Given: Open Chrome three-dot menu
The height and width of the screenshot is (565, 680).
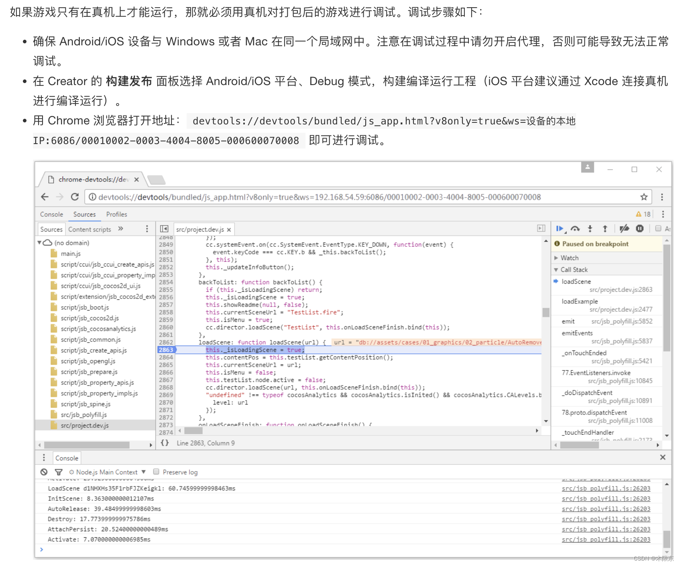Looking at the screenshot, I should [662, 197].
